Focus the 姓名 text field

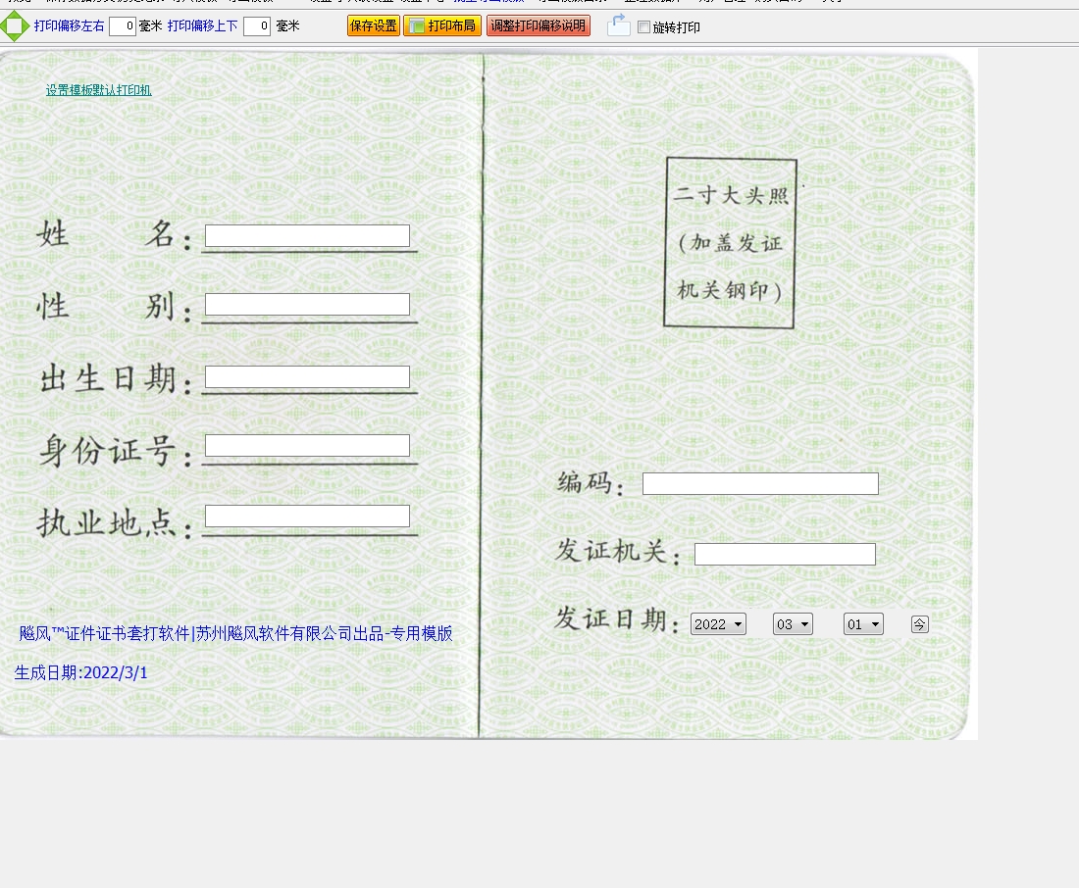(307, 236)
